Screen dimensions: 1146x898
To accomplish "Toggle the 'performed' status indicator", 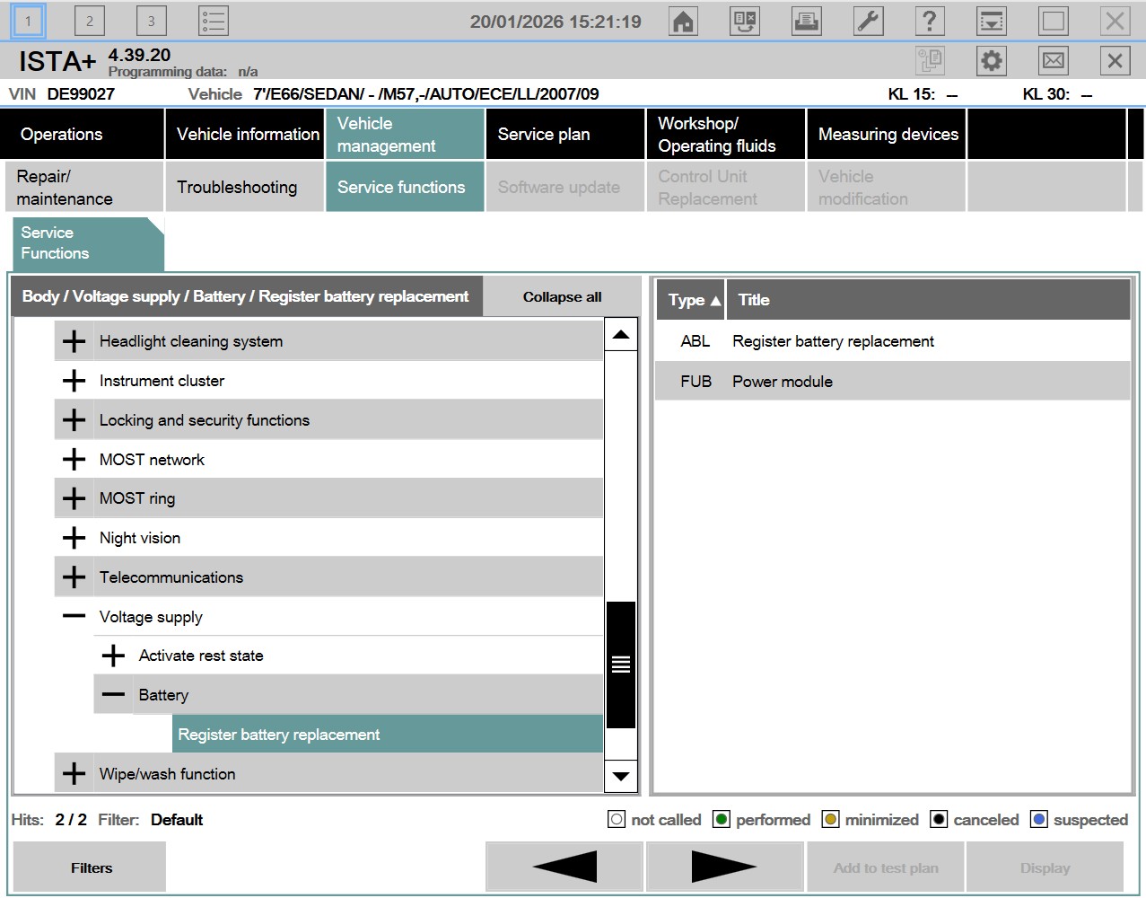I will [721, 819].
